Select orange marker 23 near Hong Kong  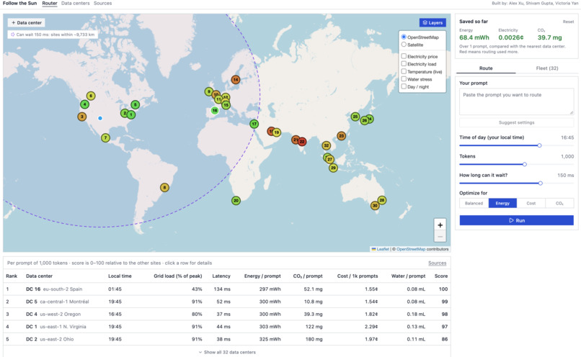click(341, 136)
